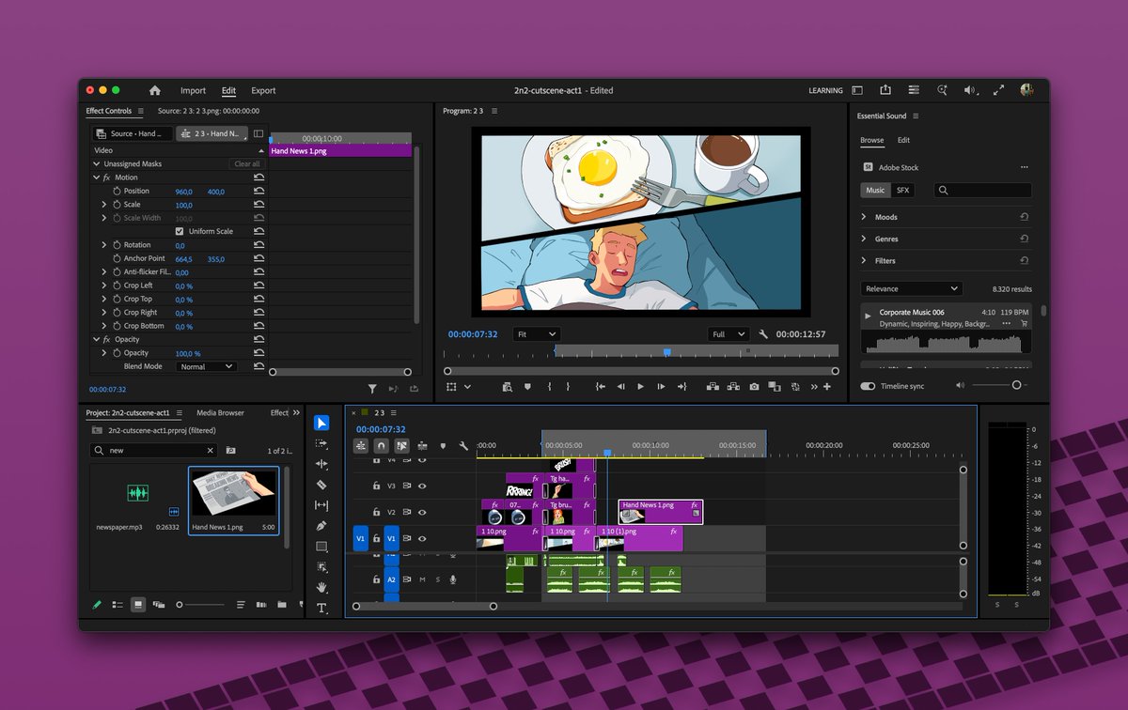Click the Source - Hand clip button

133,133
